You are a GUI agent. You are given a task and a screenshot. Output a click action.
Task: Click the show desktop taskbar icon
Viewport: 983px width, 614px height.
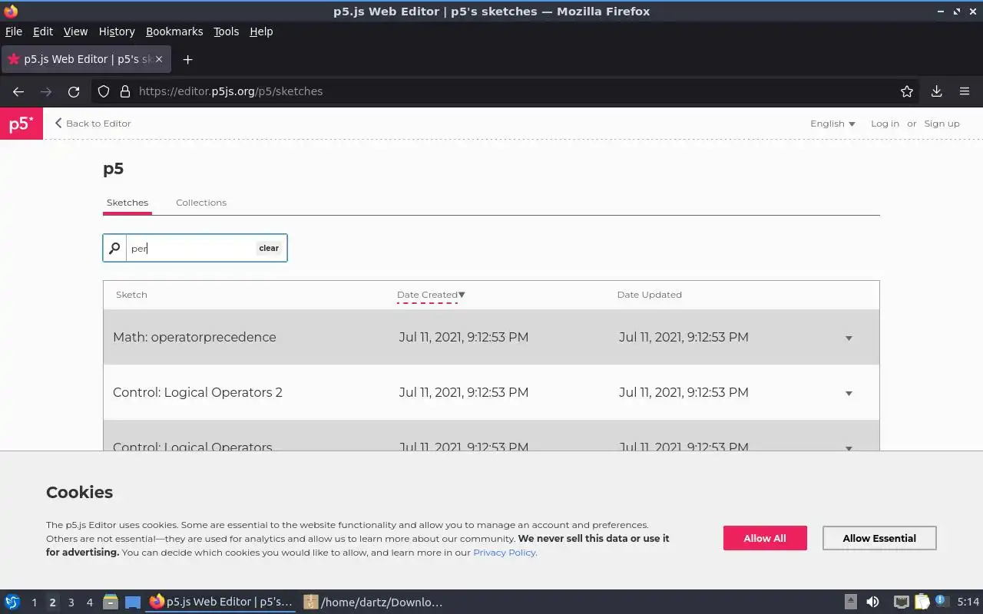click(133, 602)
